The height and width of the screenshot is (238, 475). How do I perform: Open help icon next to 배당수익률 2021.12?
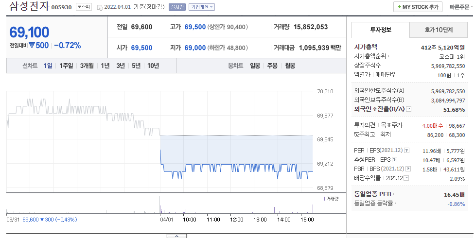(406, 178)
